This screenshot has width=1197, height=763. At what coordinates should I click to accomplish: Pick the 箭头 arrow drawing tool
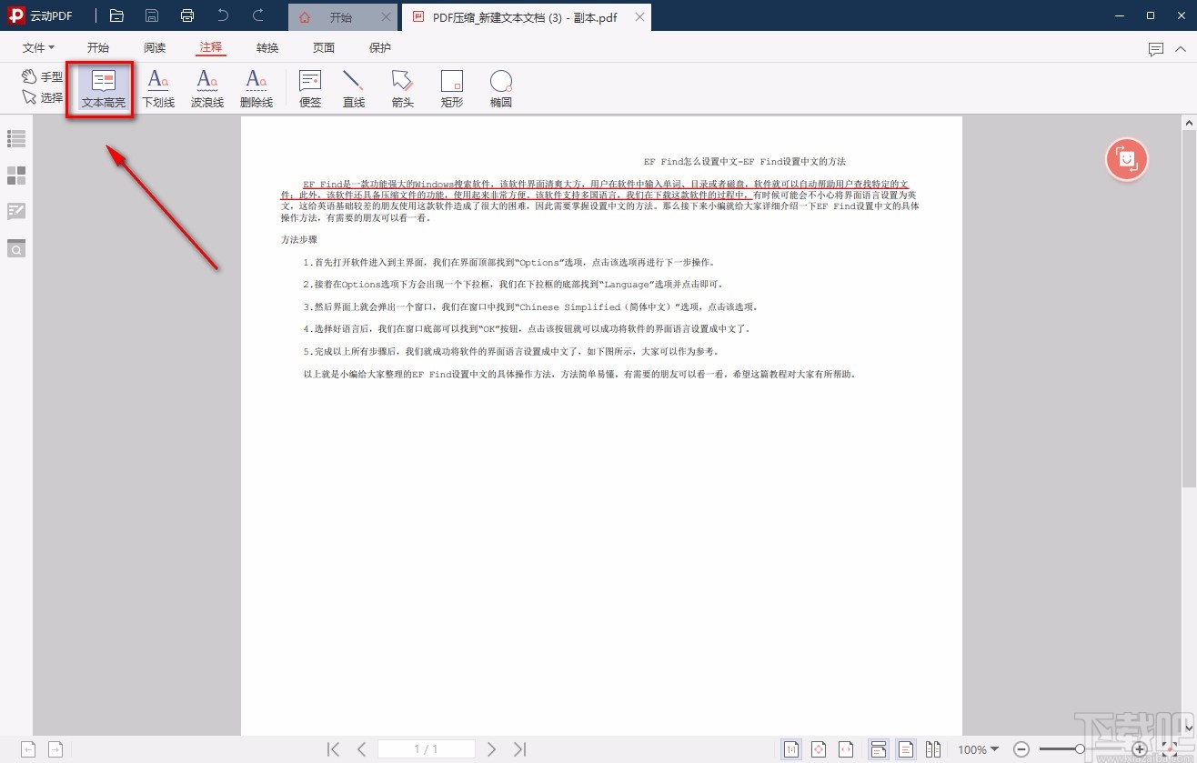[x=402, y=88]
